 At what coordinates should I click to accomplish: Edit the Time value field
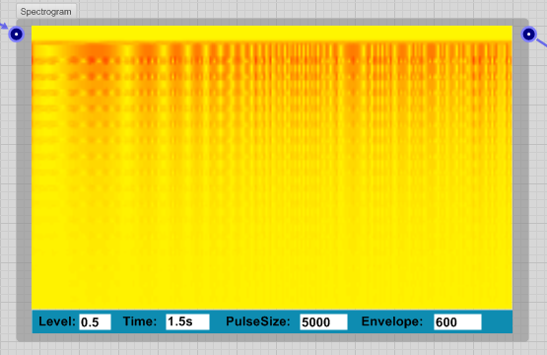pyautogui.click(x=187, y=321)
